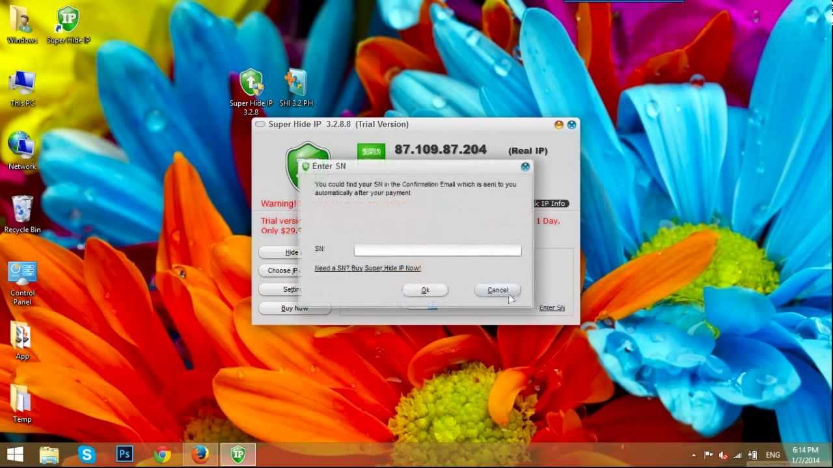The image size is (833, 468).
Task: Open Skype from the taskbar
Action: (x=87, y=454)
